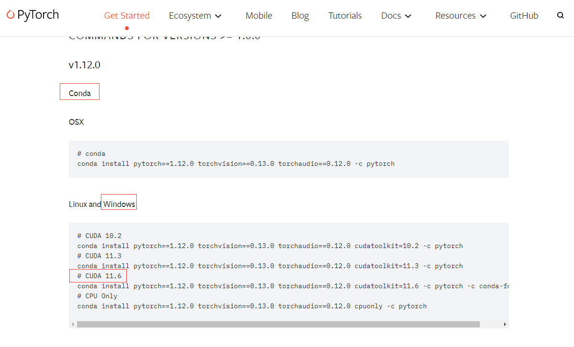Click the horizontal scrollbar under the code block

277,324
